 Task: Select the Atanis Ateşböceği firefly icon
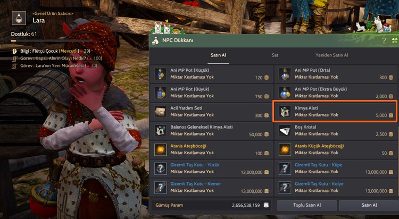click(160, 149)
